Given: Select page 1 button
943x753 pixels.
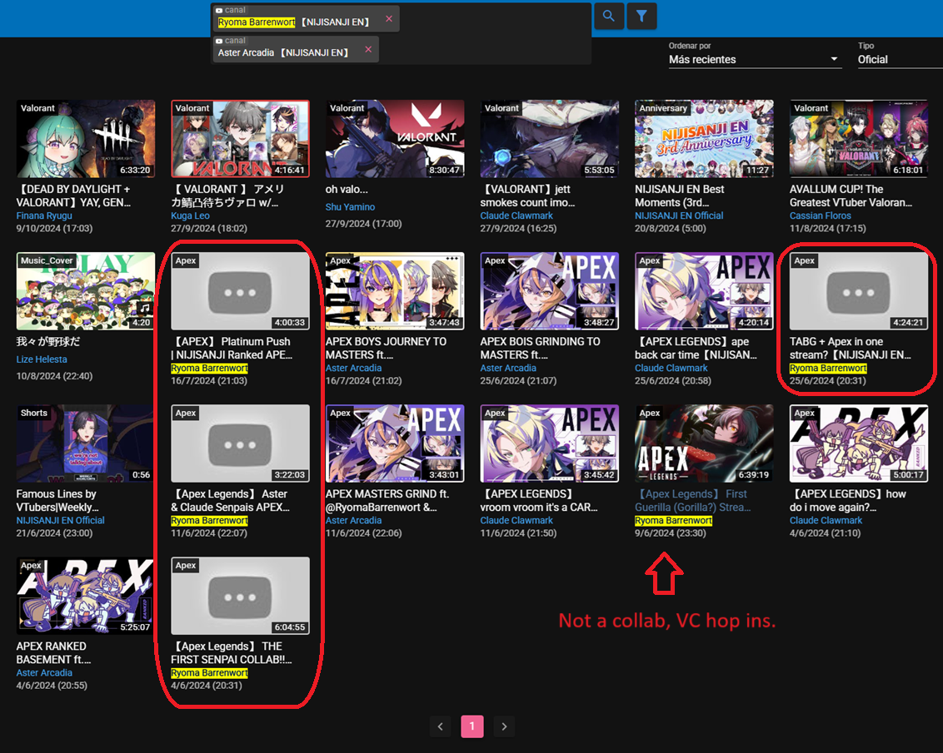Looking at the screenshot, I should click(472, 726).
